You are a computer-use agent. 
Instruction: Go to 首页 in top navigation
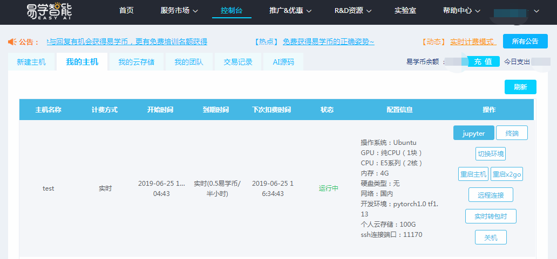click(126, 11)
